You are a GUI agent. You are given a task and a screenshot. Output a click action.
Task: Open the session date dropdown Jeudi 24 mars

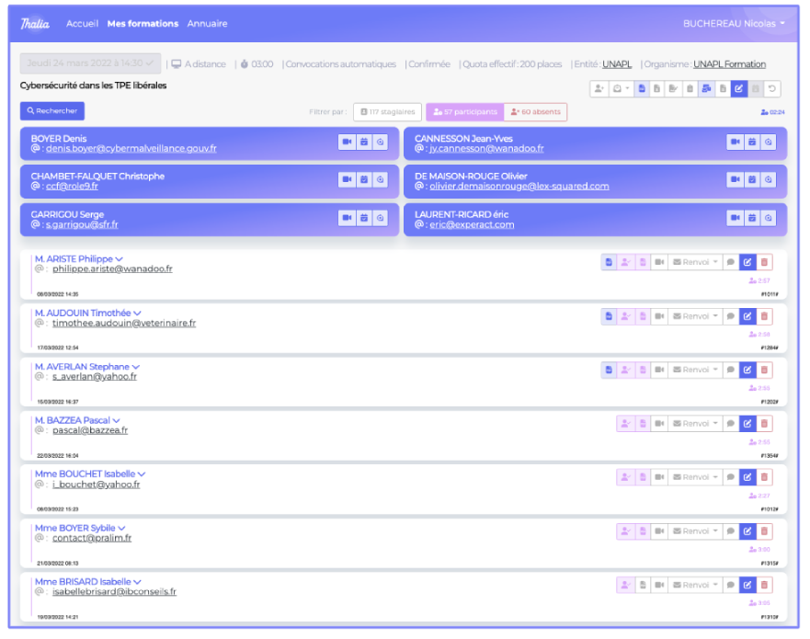tap(90, 63)
